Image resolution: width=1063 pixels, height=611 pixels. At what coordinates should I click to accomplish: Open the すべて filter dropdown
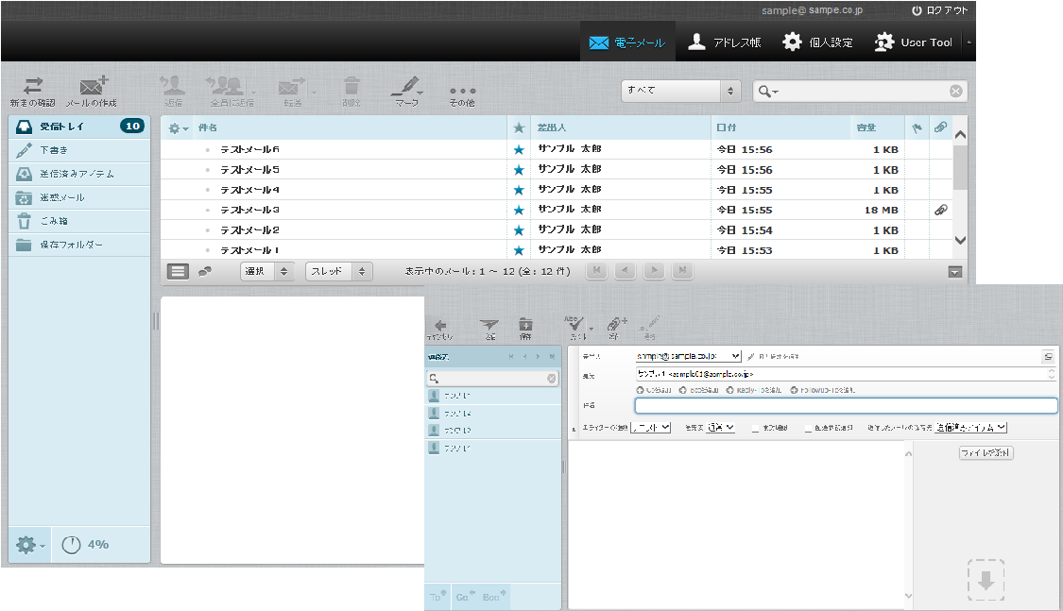tap(680, 91)
